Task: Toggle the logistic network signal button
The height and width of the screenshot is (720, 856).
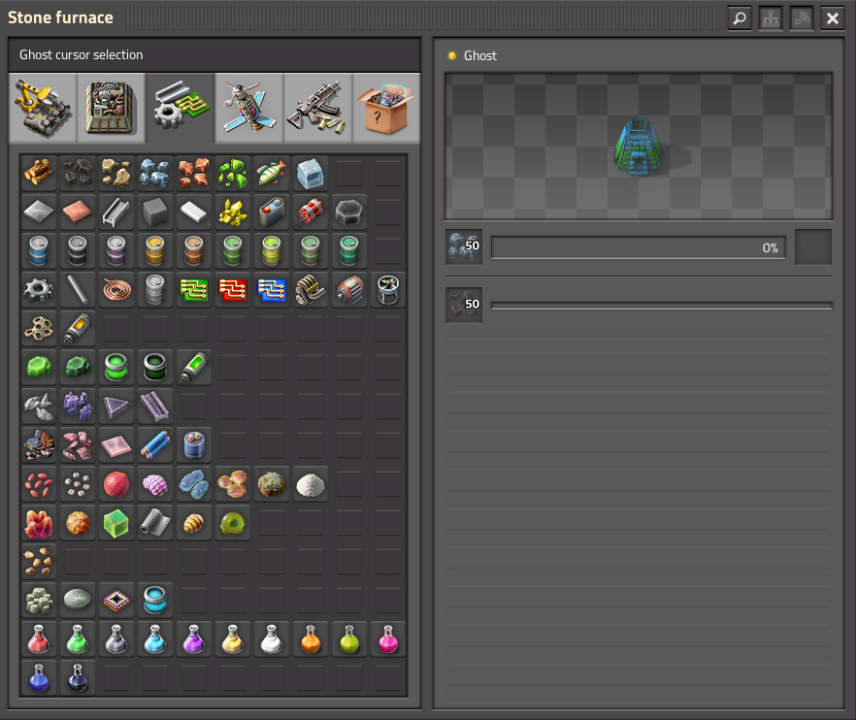Action: point(802,17)
